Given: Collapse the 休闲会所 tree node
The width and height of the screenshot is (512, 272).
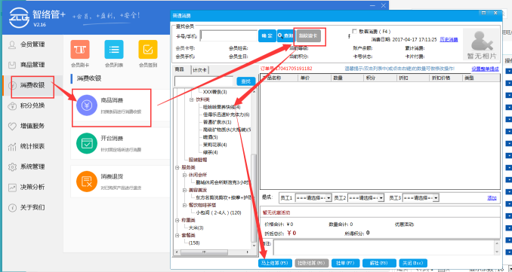Looking at the screenshot, I should pyautogui.click(x=184, y=175).
